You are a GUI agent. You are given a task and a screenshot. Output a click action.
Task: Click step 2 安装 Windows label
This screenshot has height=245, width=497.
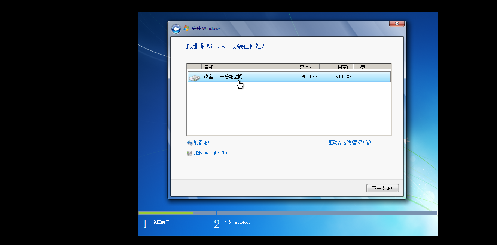(237, 223)
